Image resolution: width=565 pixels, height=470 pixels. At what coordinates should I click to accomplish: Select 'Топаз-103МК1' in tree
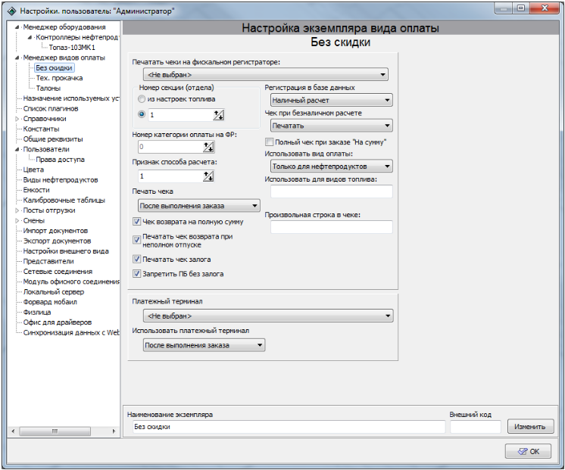[x=72, y=47]
